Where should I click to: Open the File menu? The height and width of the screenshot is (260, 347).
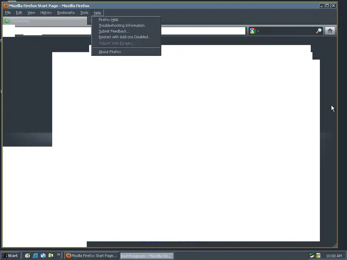point(8,13)
